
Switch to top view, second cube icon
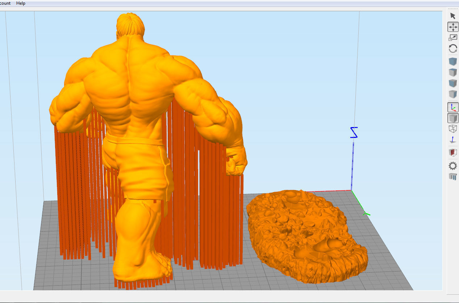pyautogui.click(x=453, y=72)
